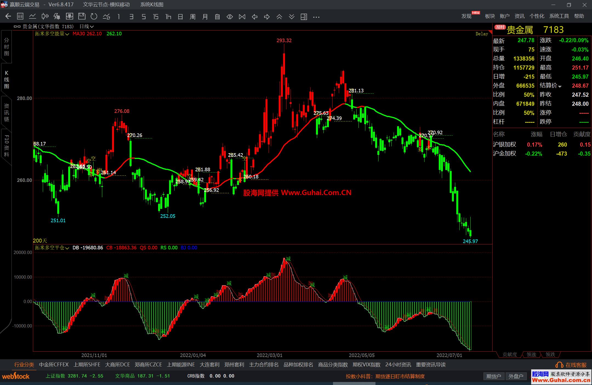Click the save disk icon
592x385 pixels.
pos(82,17)
